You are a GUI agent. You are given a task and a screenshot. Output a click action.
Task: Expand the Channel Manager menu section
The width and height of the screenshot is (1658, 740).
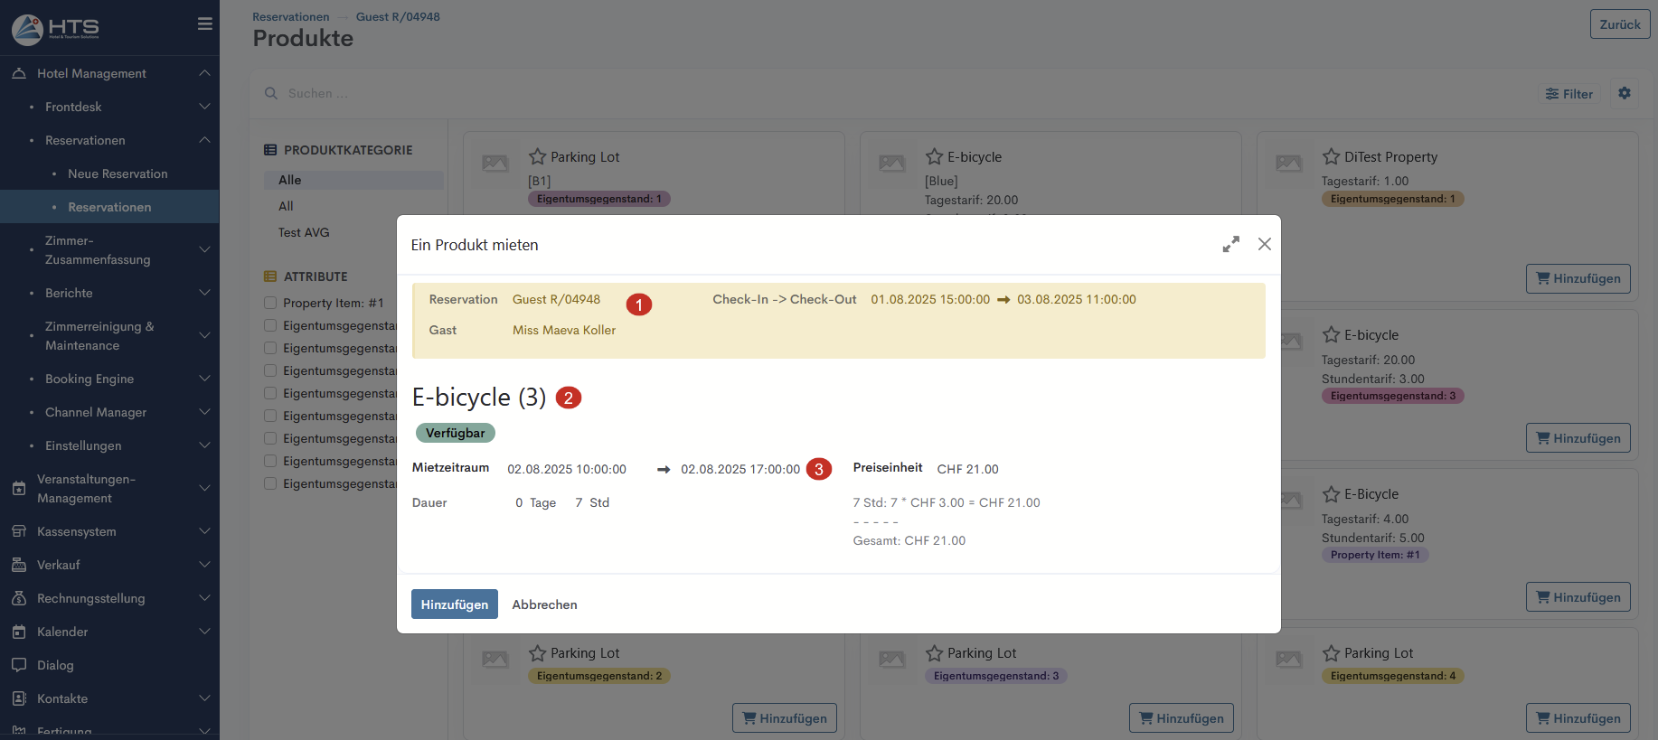coord(204,412)
